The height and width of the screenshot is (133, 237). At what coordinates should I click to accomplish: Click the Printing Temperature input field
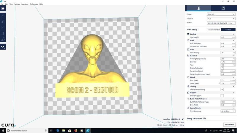click(x=228, y=59)
